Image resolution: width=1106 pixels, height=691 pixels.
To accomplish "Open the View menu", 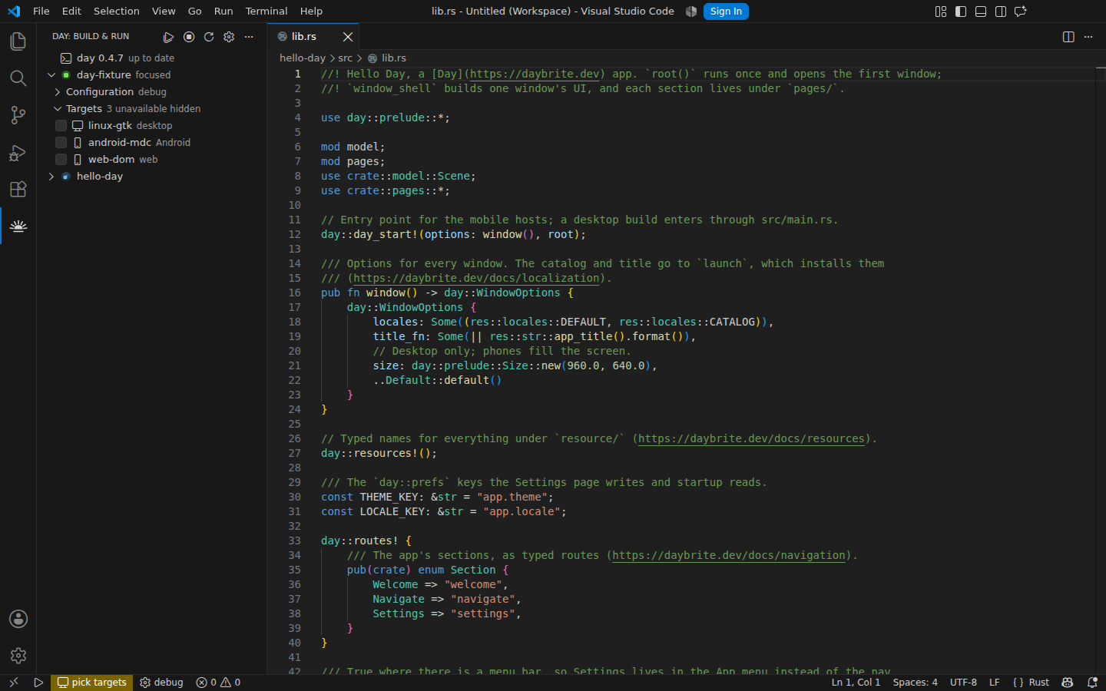I will pyautogui.click(x=164, y=12).
